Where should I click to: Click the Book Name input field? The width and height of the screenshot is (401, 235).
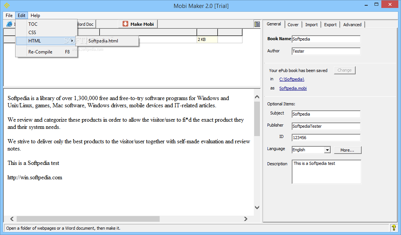326,39
